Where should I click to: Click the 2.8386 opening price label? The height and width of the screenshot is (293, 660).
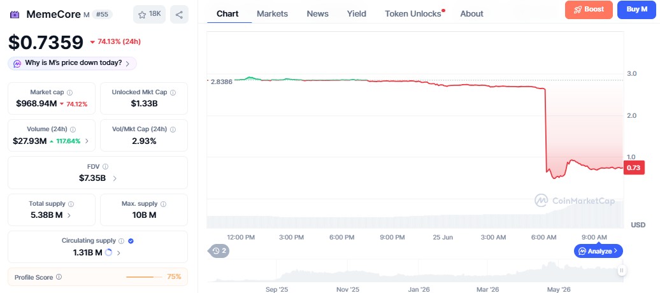pyautogui.click(x=221, y=82)
